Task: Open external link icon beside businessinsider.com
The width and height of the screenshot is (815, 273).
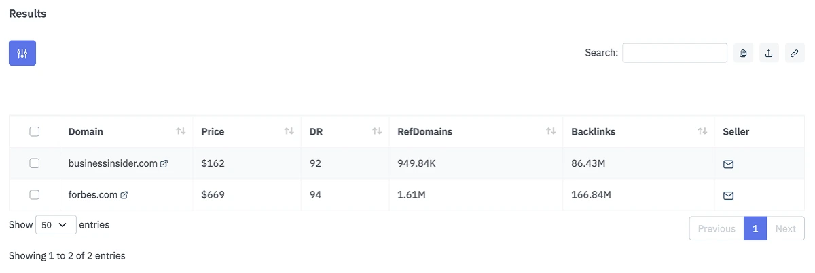Action: [x=164, y=164]
